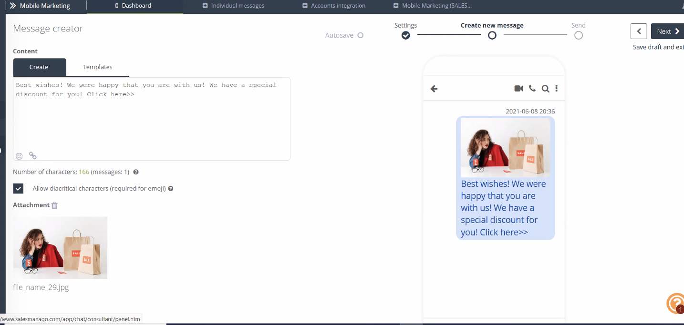Click the search icon in phone preview
684x325 pixels.
pos(545,89)
